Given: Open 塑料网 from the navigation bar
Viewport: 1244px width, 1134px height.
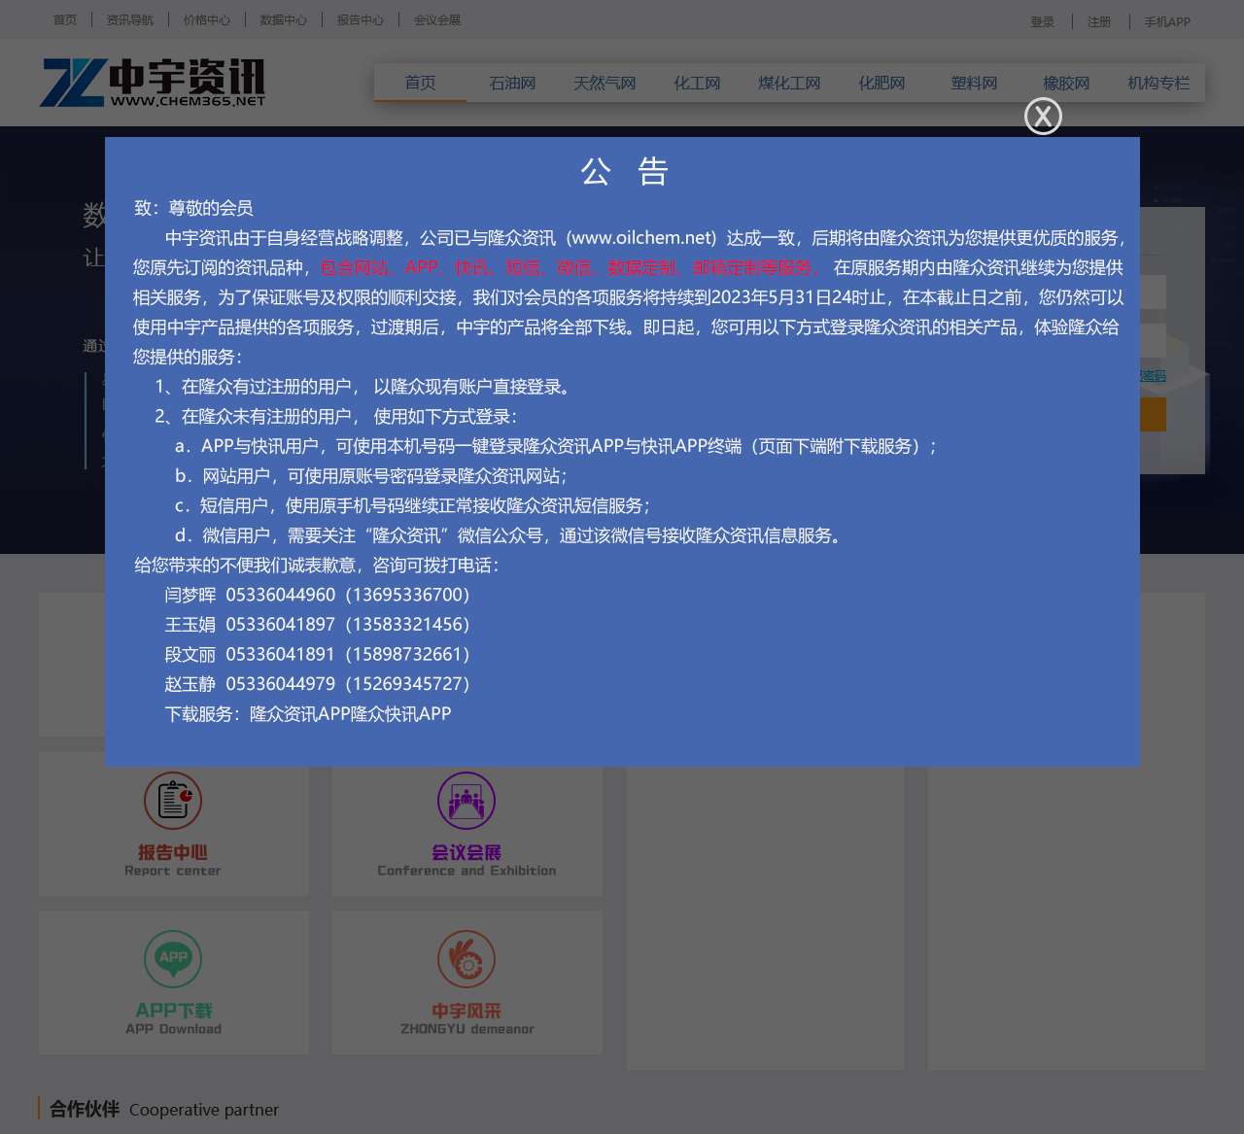Looking at the screenshot, I should [x=974, y=84].
